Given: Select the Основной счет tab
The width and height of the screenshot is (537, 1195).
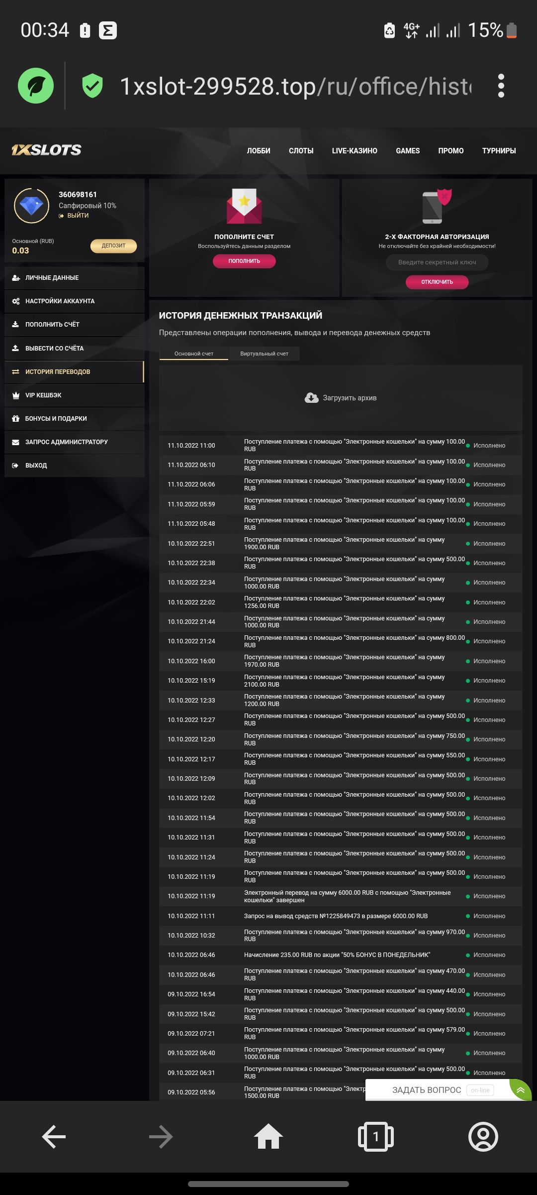Looking at the screenshot, I should tap(194, 354).
